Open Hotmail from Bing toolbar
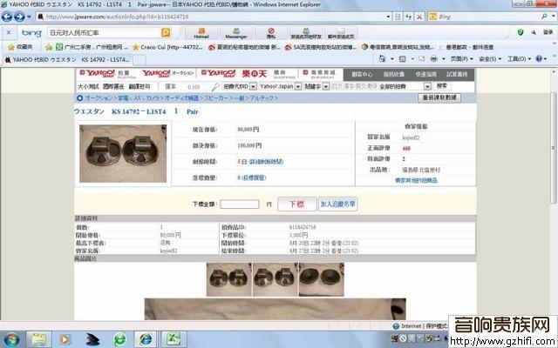Viewport: 558px width, 348px height. (201, 33)
